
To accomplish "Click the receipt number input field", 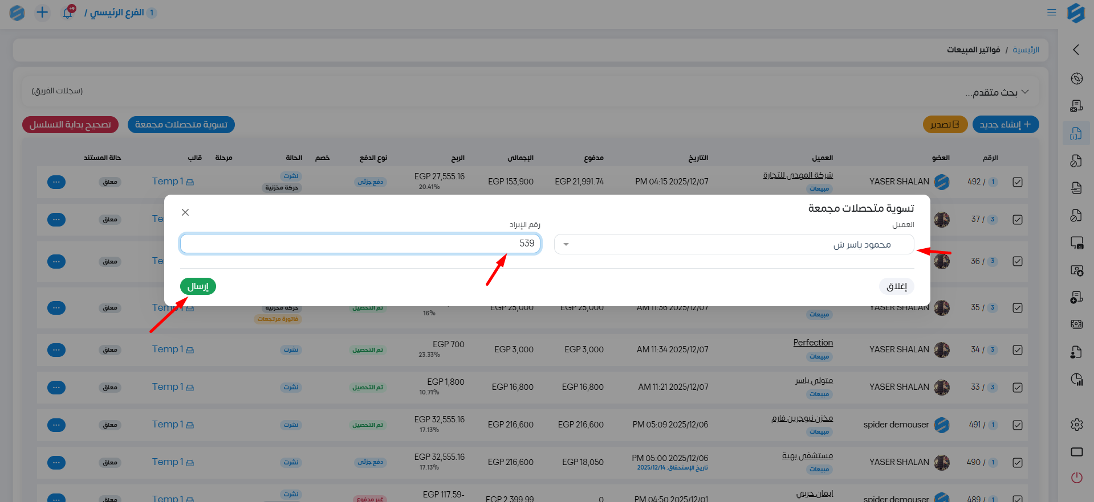I will [360, 244].
